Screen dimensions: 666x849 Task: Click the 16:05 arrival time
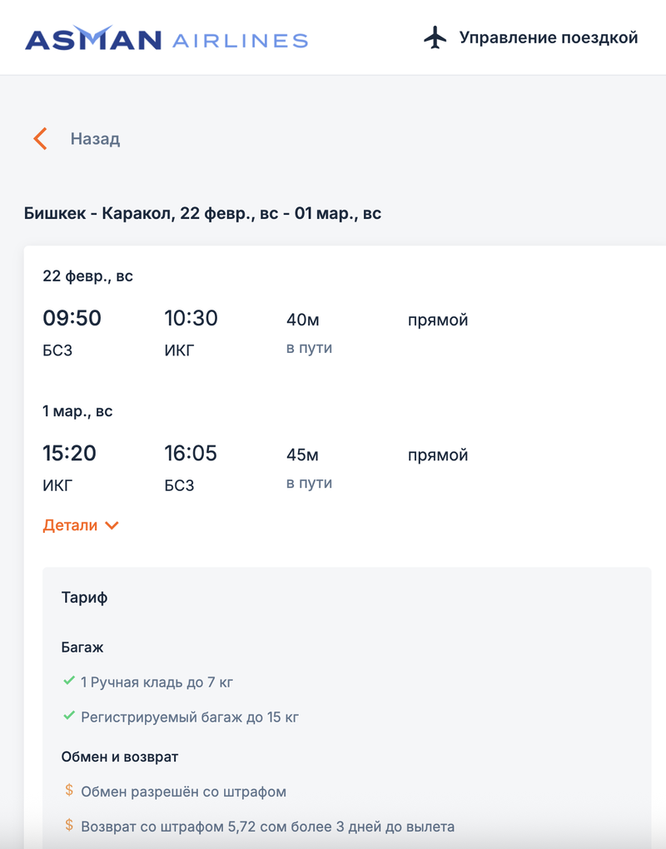(x=191, y=453)
